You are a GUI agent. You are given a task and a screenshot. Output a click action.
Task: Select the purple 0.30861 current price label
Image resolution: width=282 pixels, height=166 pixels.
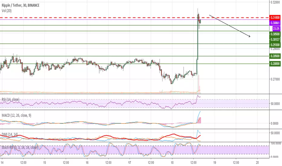[275, 23]
